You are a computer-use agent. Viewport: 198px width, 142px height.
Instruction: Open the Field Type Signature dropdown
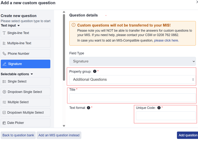(x=132, y=61)
